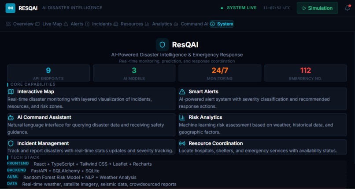Select the Resources tab
This screenshot has width=355, height=189.
click(128, 24)
